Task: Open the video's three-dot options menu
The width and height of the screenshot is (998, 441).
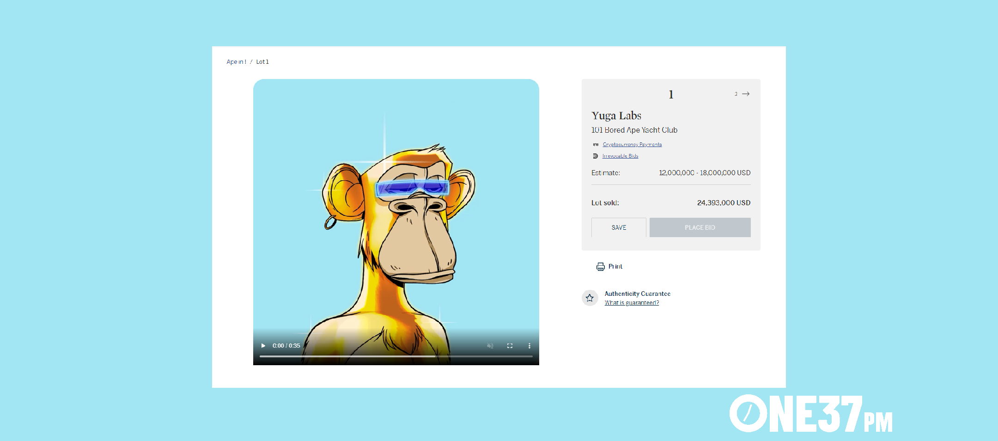Action: (529, 346)
